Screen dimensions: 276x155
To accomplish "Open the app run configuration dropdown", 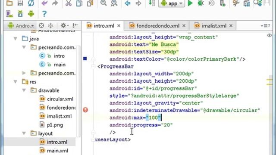I will tap(172, 3).
